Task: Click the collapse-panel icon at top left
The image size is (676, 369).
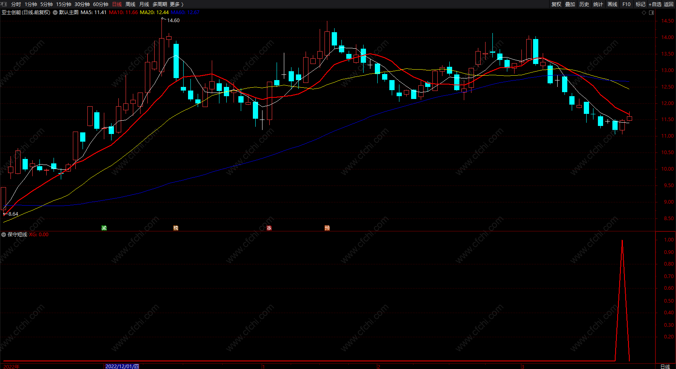Action: tap(4, 4)
